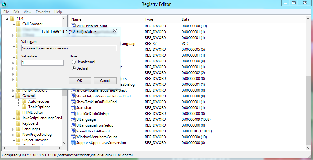Click the DWORD icon beside Statusbar

point(73,108)
